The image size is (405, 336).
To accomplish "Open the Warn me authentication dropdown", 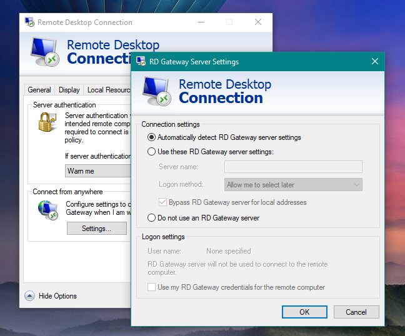I will point(98,171).
